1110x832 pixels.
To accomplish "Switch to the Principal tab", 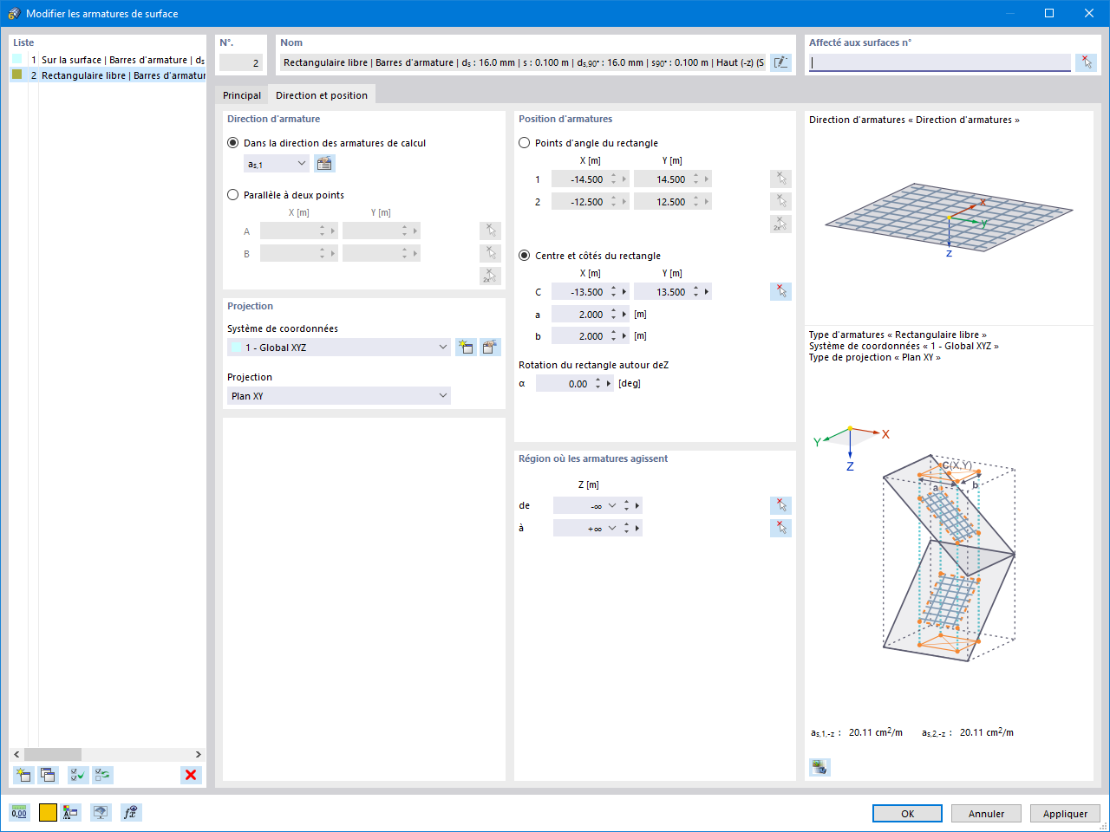I will coord(242,95).
